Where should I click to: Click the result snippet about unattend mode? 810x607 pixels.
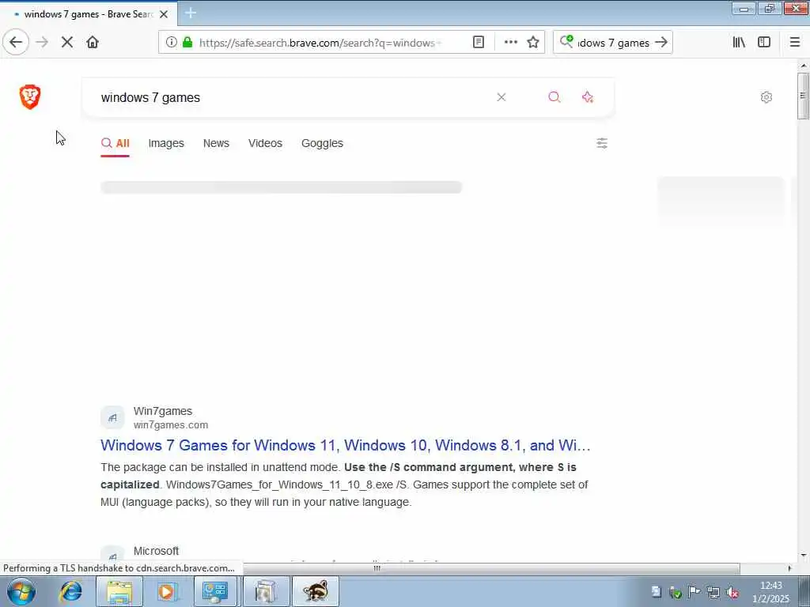345,484
